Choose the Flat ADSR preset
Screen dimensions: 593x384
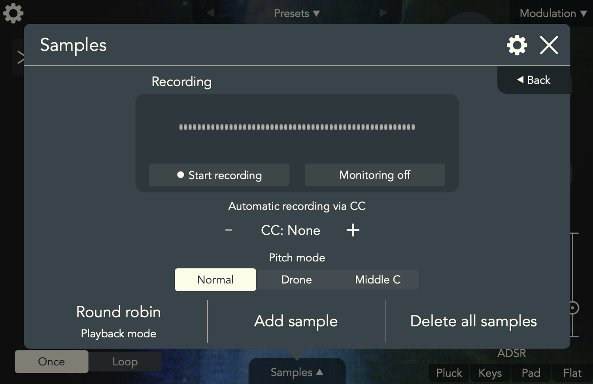pyautogui.click(x=572, y=373)
